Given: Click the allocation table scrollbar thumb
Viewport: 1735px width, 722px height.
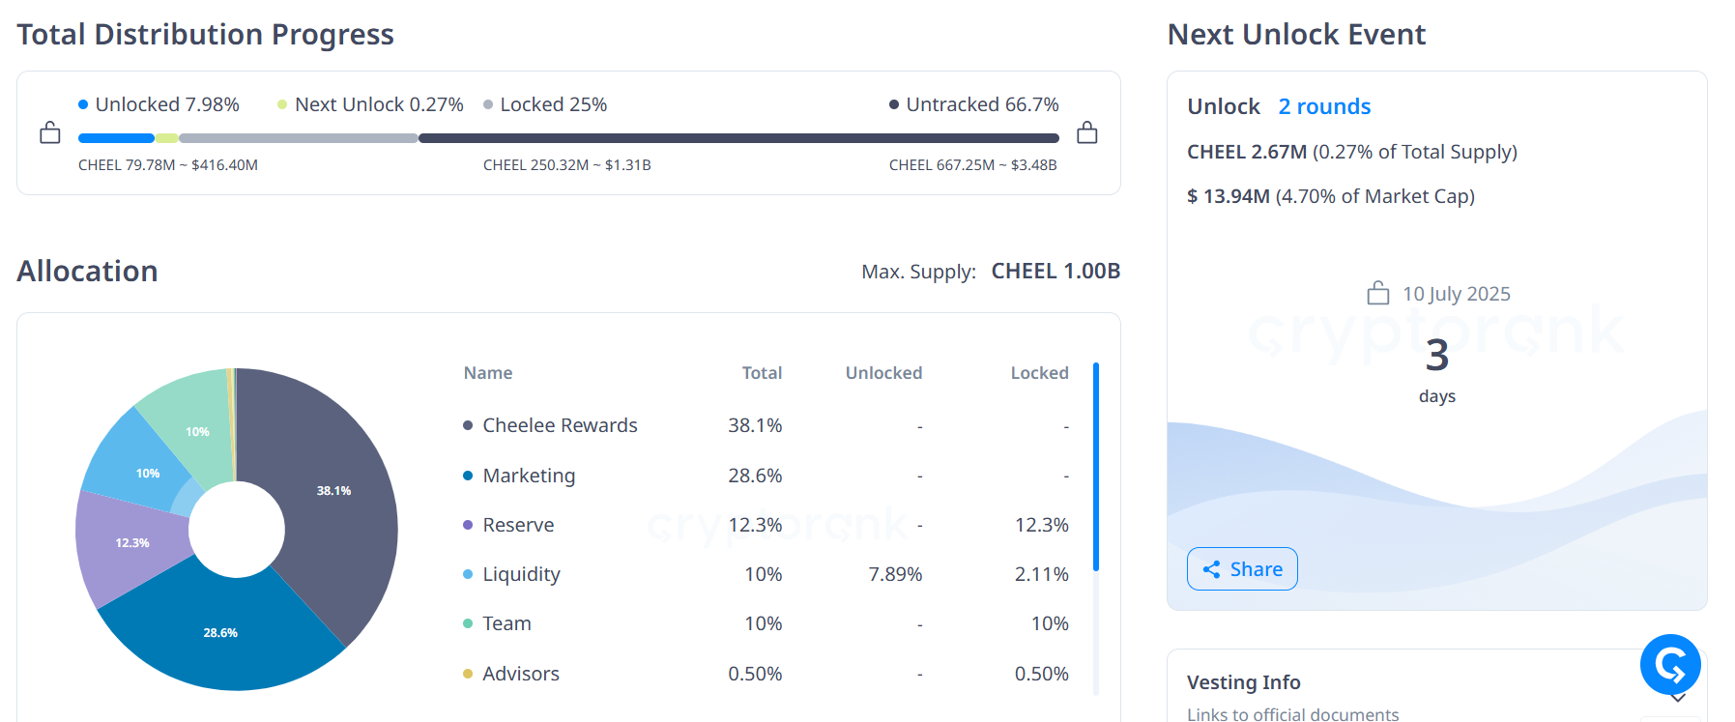Looking at the screenshot, I should [1096, 467].
